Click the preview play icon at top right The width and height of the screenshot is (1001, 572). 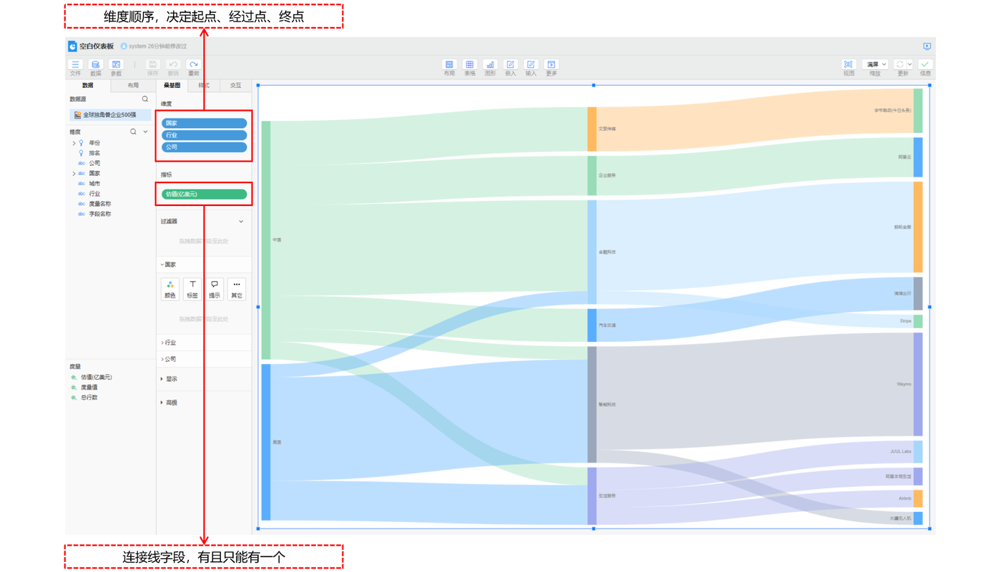[x=927, y=46]
